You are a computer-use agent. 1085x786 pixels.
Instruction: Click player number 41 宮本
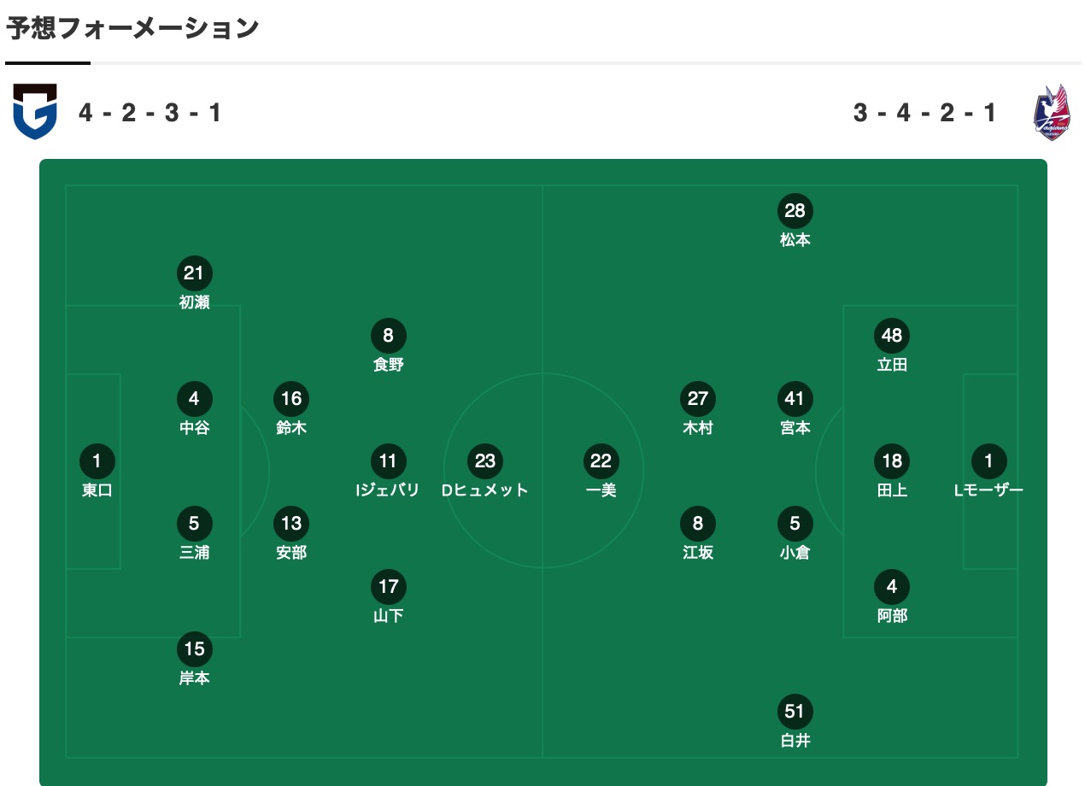coord(795,399)
